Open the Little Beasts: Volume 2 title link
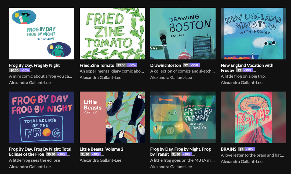The width and height of the screenshot is (291, 174). point(101,149)
